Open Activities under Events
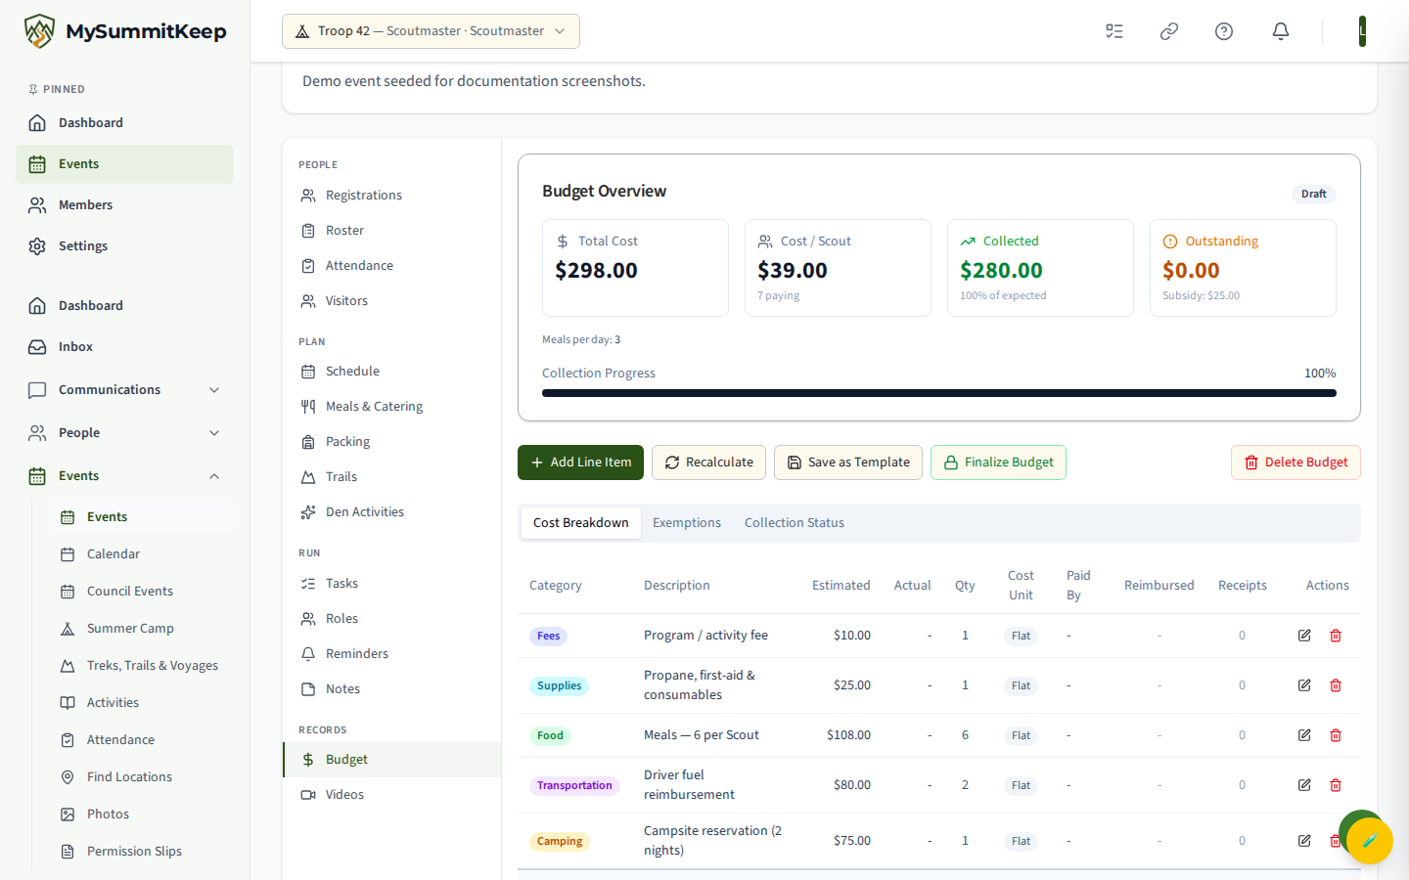1409x880 pixels. [141, 703]
